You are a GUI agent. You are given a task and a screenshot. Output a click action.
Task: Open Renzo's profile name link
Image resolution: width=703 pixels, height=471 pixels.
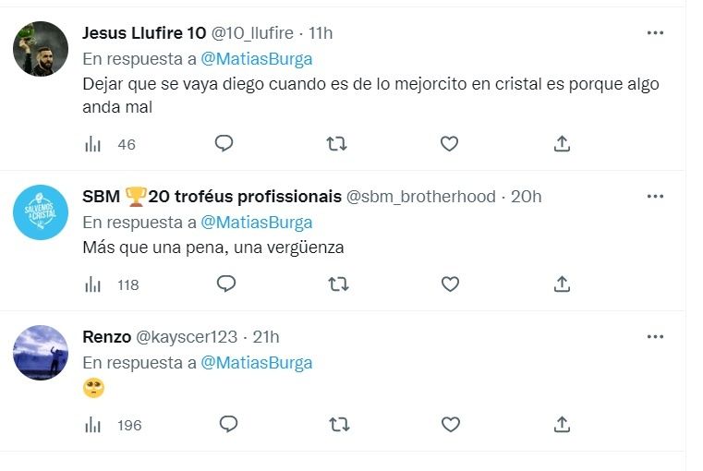(x=106, y=337)
